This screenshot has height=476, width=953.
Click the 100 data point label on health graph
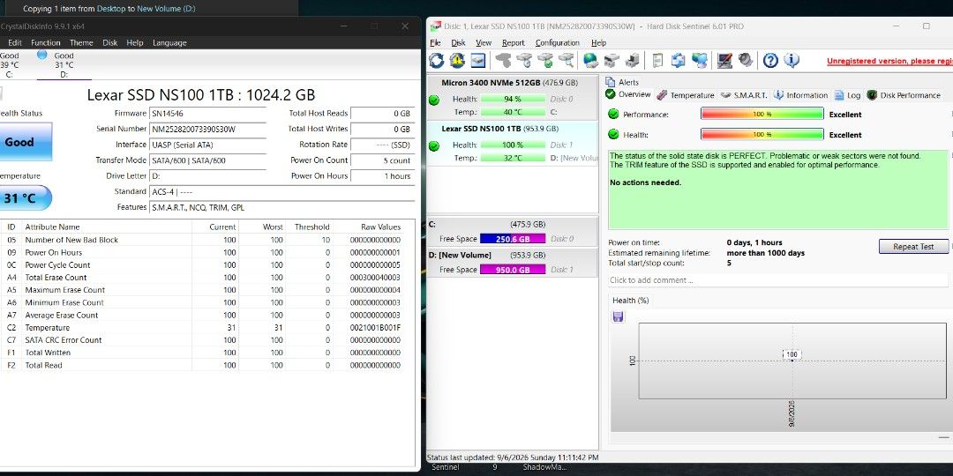[792, 354]
